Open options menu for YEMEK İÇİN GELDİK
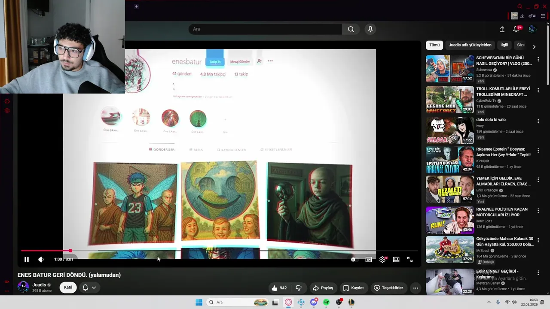The height and width of the screenshot is (309, 550). (x=538, y=180)
